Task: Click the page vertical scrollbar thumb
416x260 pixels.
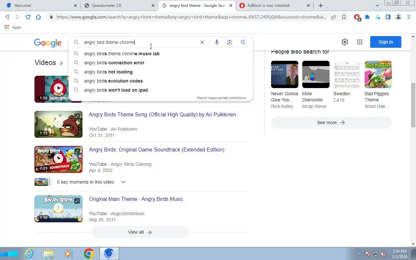Action: coord(413,105)
